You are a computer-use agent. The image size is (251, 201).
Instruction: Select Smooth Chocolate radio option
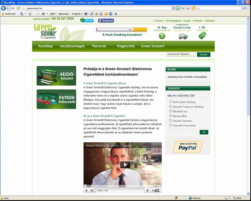(x=171, y=125)
